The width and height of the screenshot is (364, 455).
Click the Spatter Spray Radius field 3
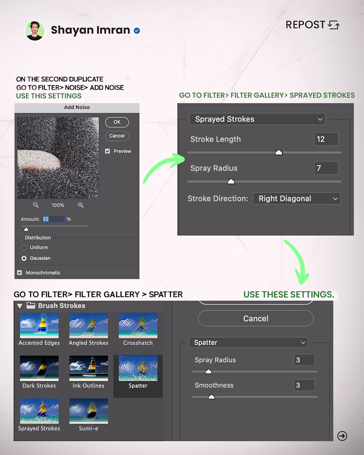click(304, 360)
